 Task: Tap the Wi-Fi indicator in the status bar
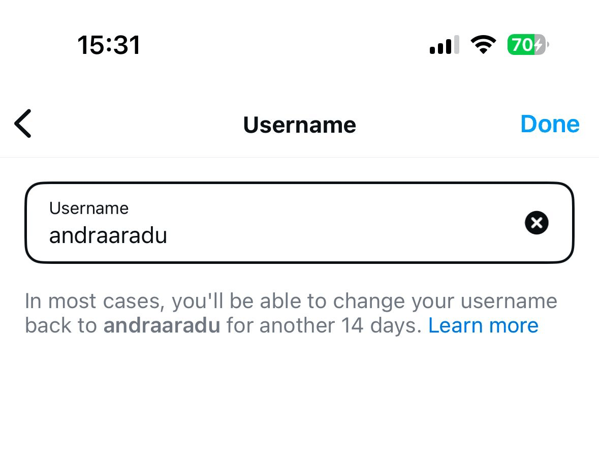(484, 45)
